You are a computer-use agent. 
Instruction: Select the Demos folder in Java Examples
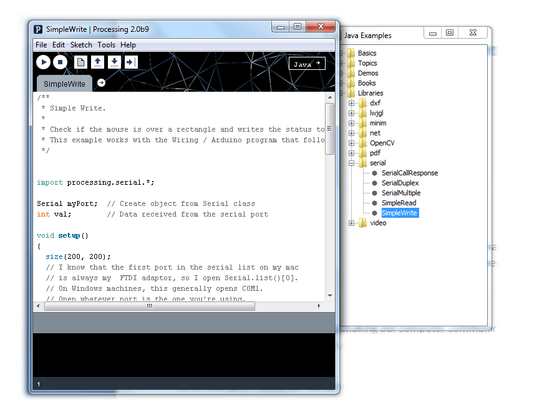(368, 73)
